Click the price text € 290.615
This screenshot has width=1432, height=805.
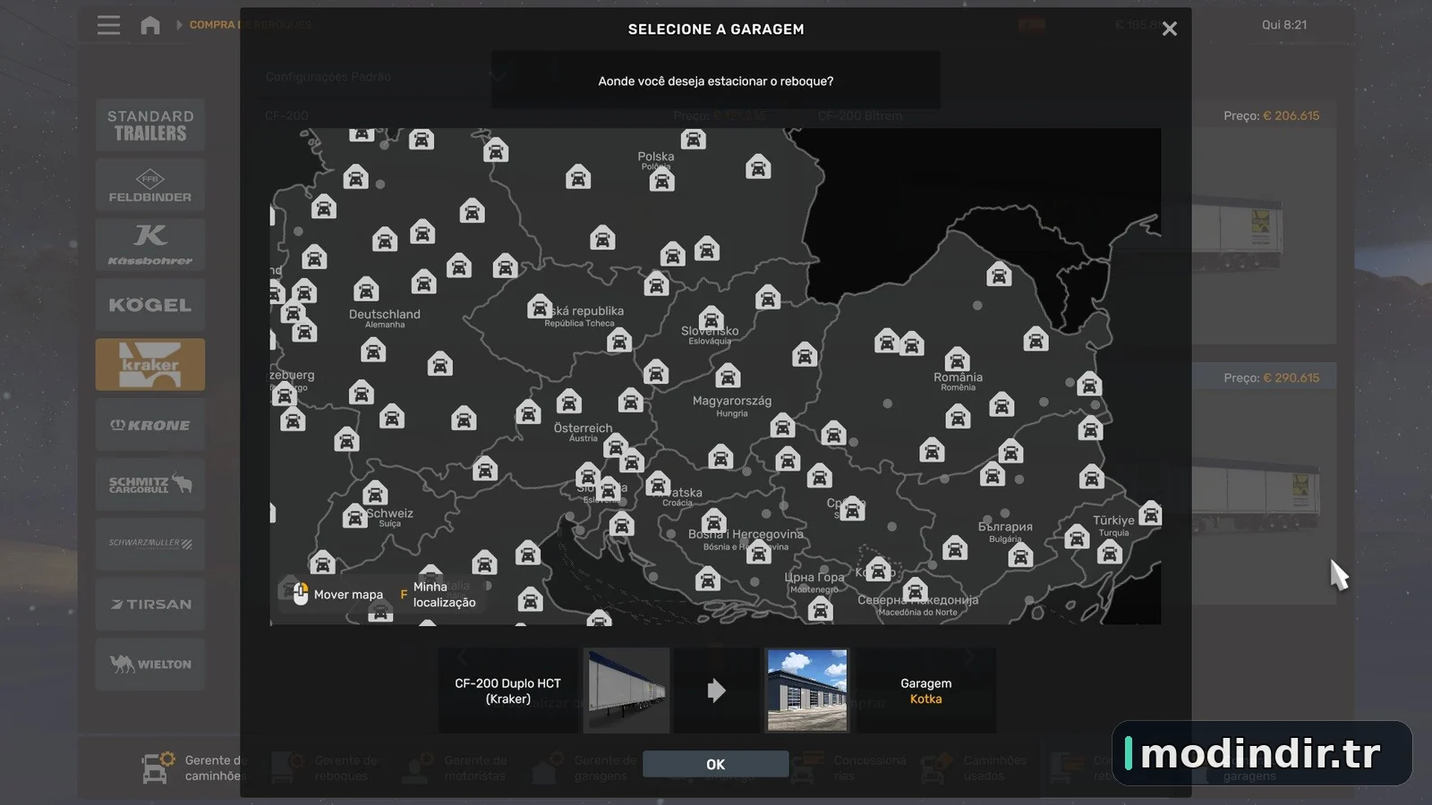point(1291,377)
